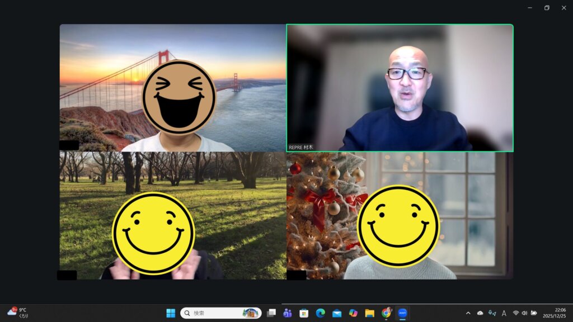This screenshot has width=573, height=322.
Task: Open the Windows Start menu
Action: pos(171,313)
